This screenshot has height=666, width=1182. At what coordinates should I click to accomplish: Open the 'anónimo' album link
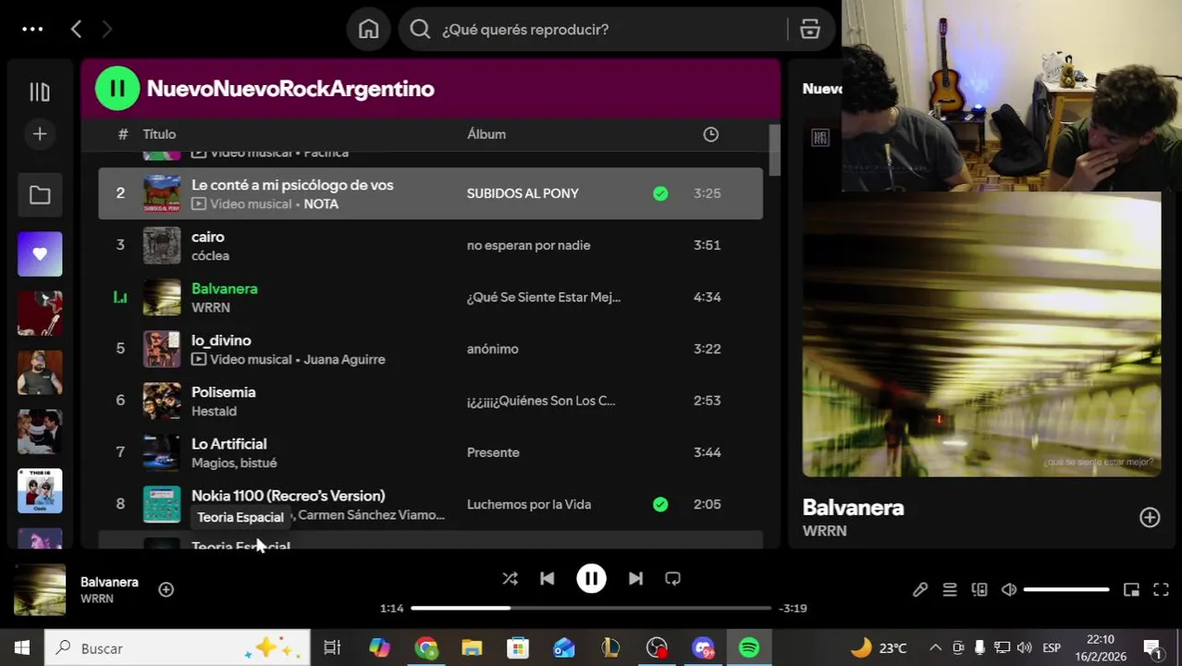493,349
